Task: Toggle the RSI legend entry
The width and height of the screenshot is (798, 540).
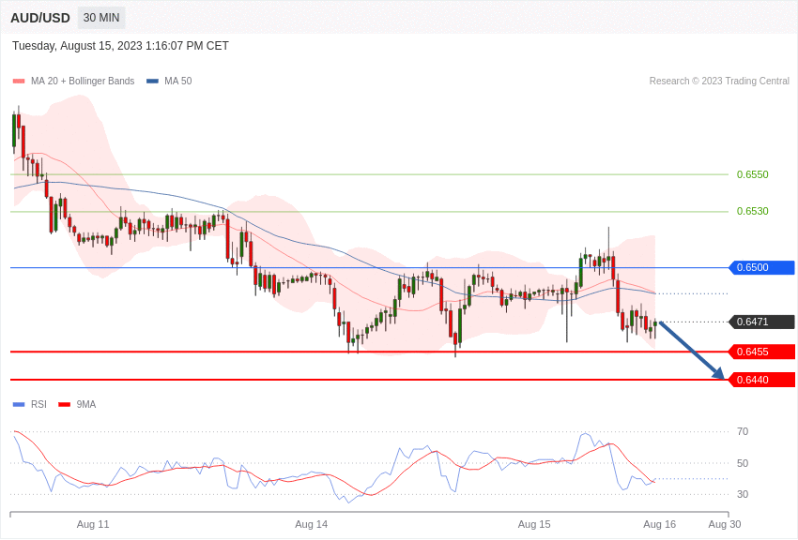Action: click(29, 404)
